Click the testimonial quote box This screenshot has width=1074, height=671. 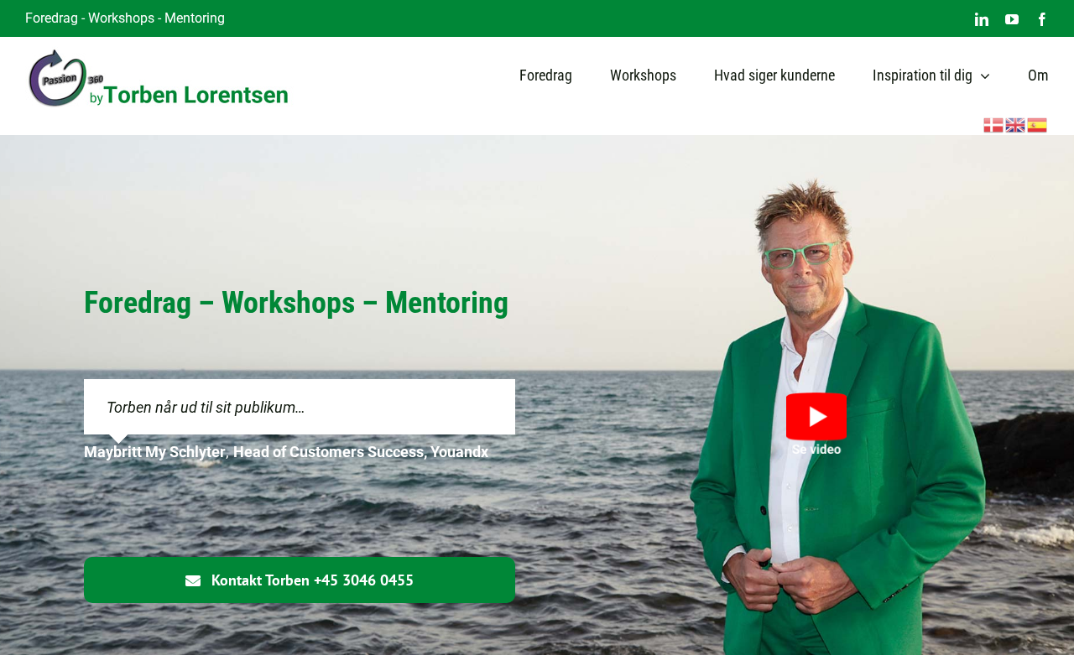coord(300,407)
